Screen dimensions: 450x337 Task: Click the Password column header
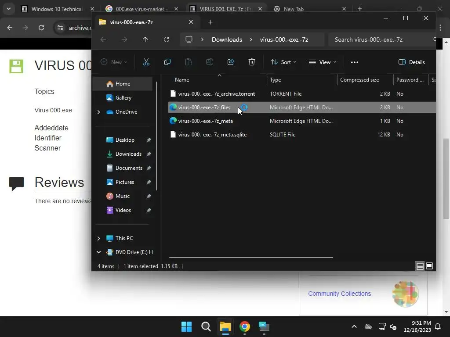coord(410,80)
